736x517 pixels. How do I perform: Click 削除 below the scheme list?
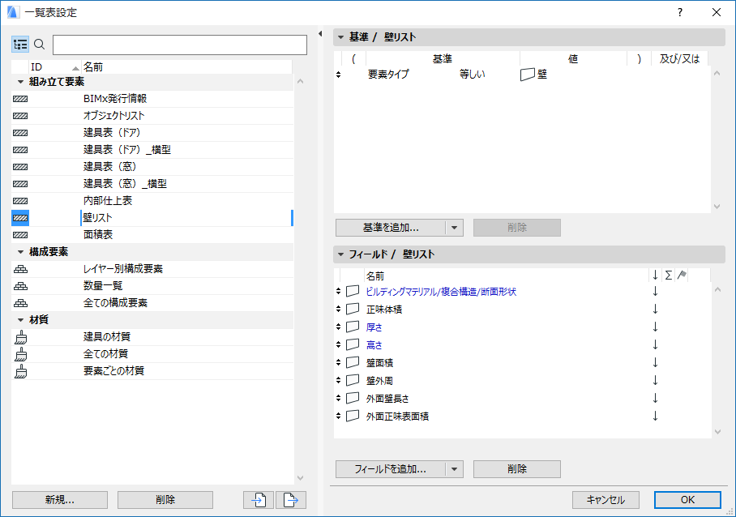pyautogui.click(x=165, y=500)
